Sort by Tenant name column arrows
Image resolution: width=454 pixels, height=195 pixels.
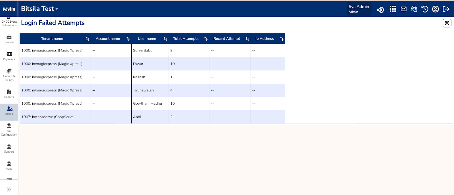coord(87,39)
